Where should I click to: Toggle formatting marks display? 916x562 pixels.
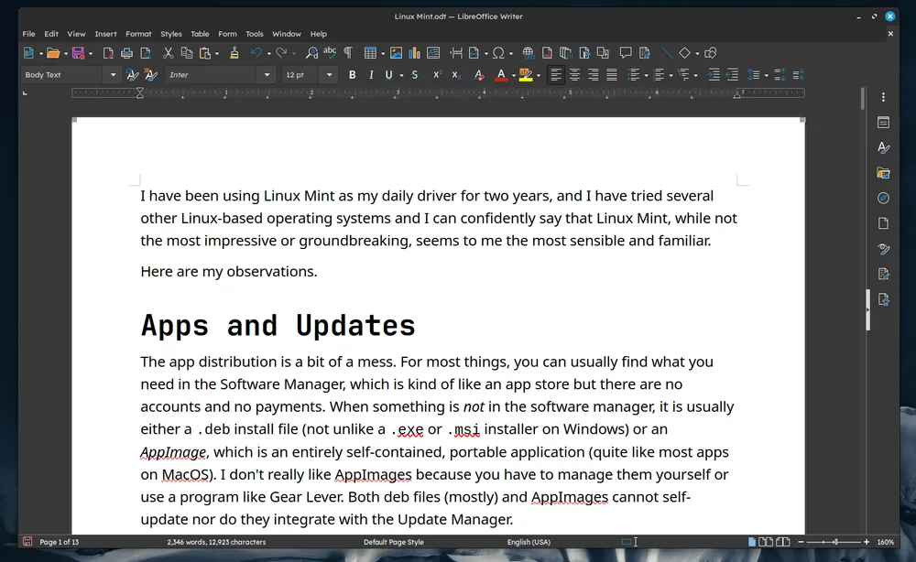(x=349, y=52)
